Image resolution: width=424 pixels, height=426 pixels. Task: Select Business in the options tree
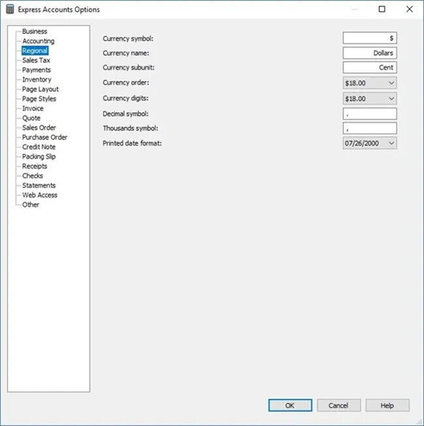tap(35, 31)
